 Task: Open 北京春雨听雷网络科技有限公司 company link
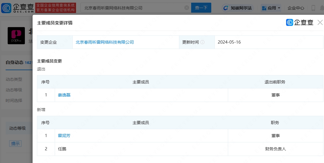tap(105, 42)
